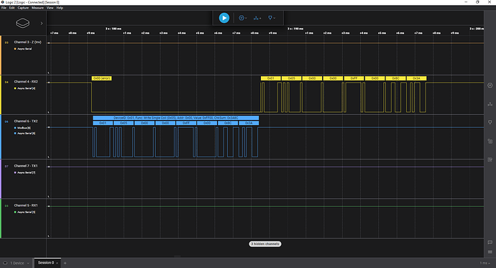The height and width of the screenshot is (268, 496).
Task: Select the yellow 0x3A frame on RX2
Action: tap(417, 78)
